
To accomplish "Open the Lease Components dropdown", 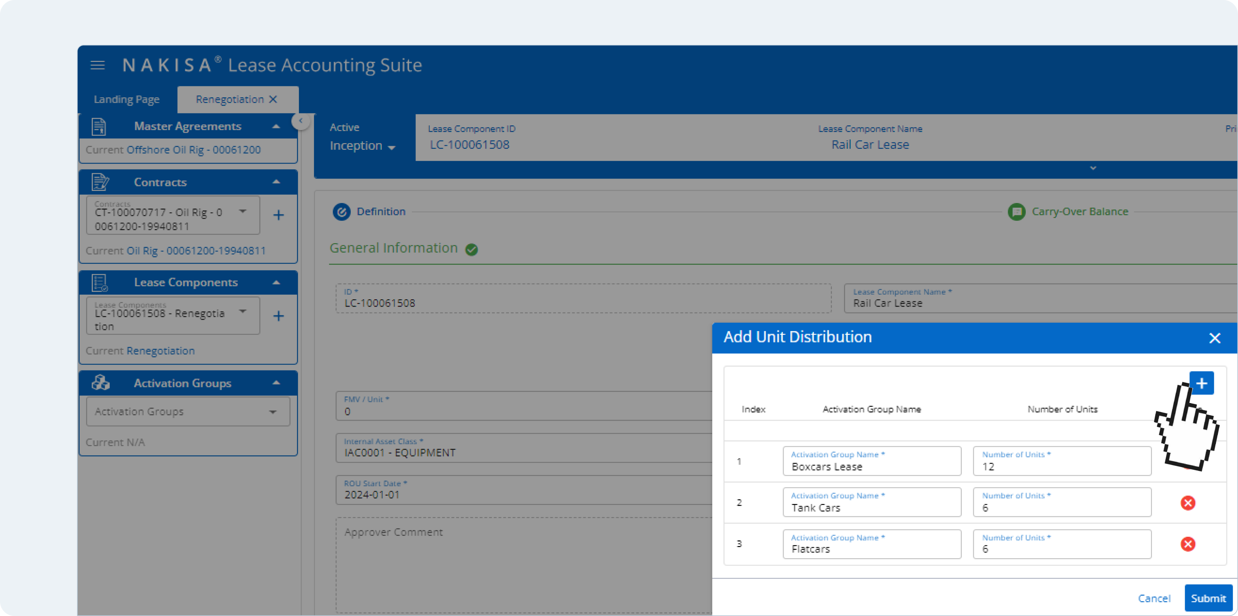I will 173,315.
